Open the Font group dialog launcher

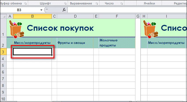[x=65, y=4]
